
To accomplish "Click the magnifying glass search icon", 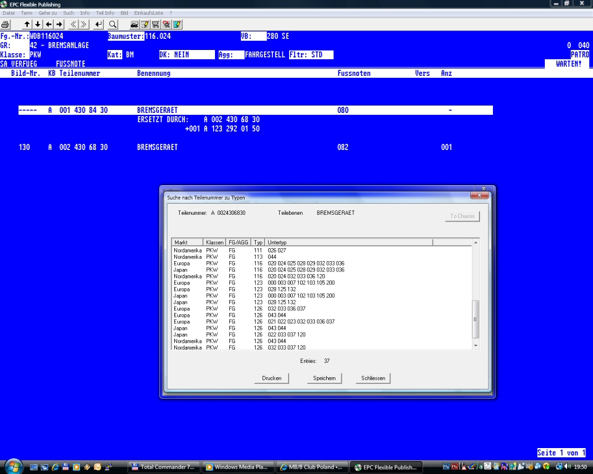I will point(113,24).
